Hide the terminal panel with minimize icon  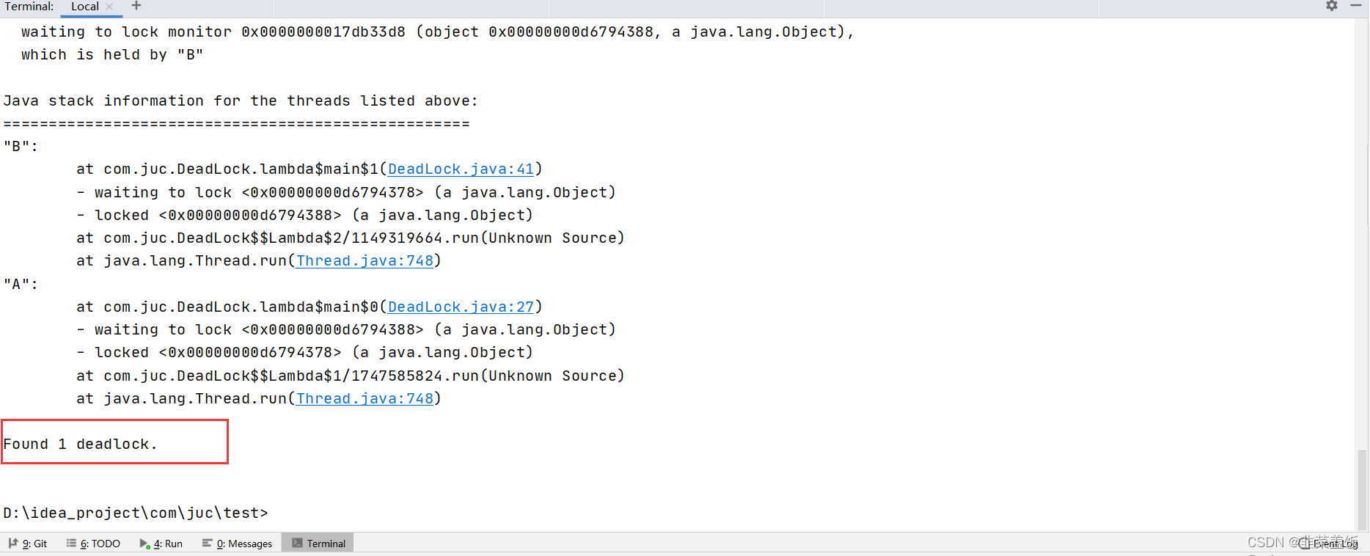[1356, 6]
